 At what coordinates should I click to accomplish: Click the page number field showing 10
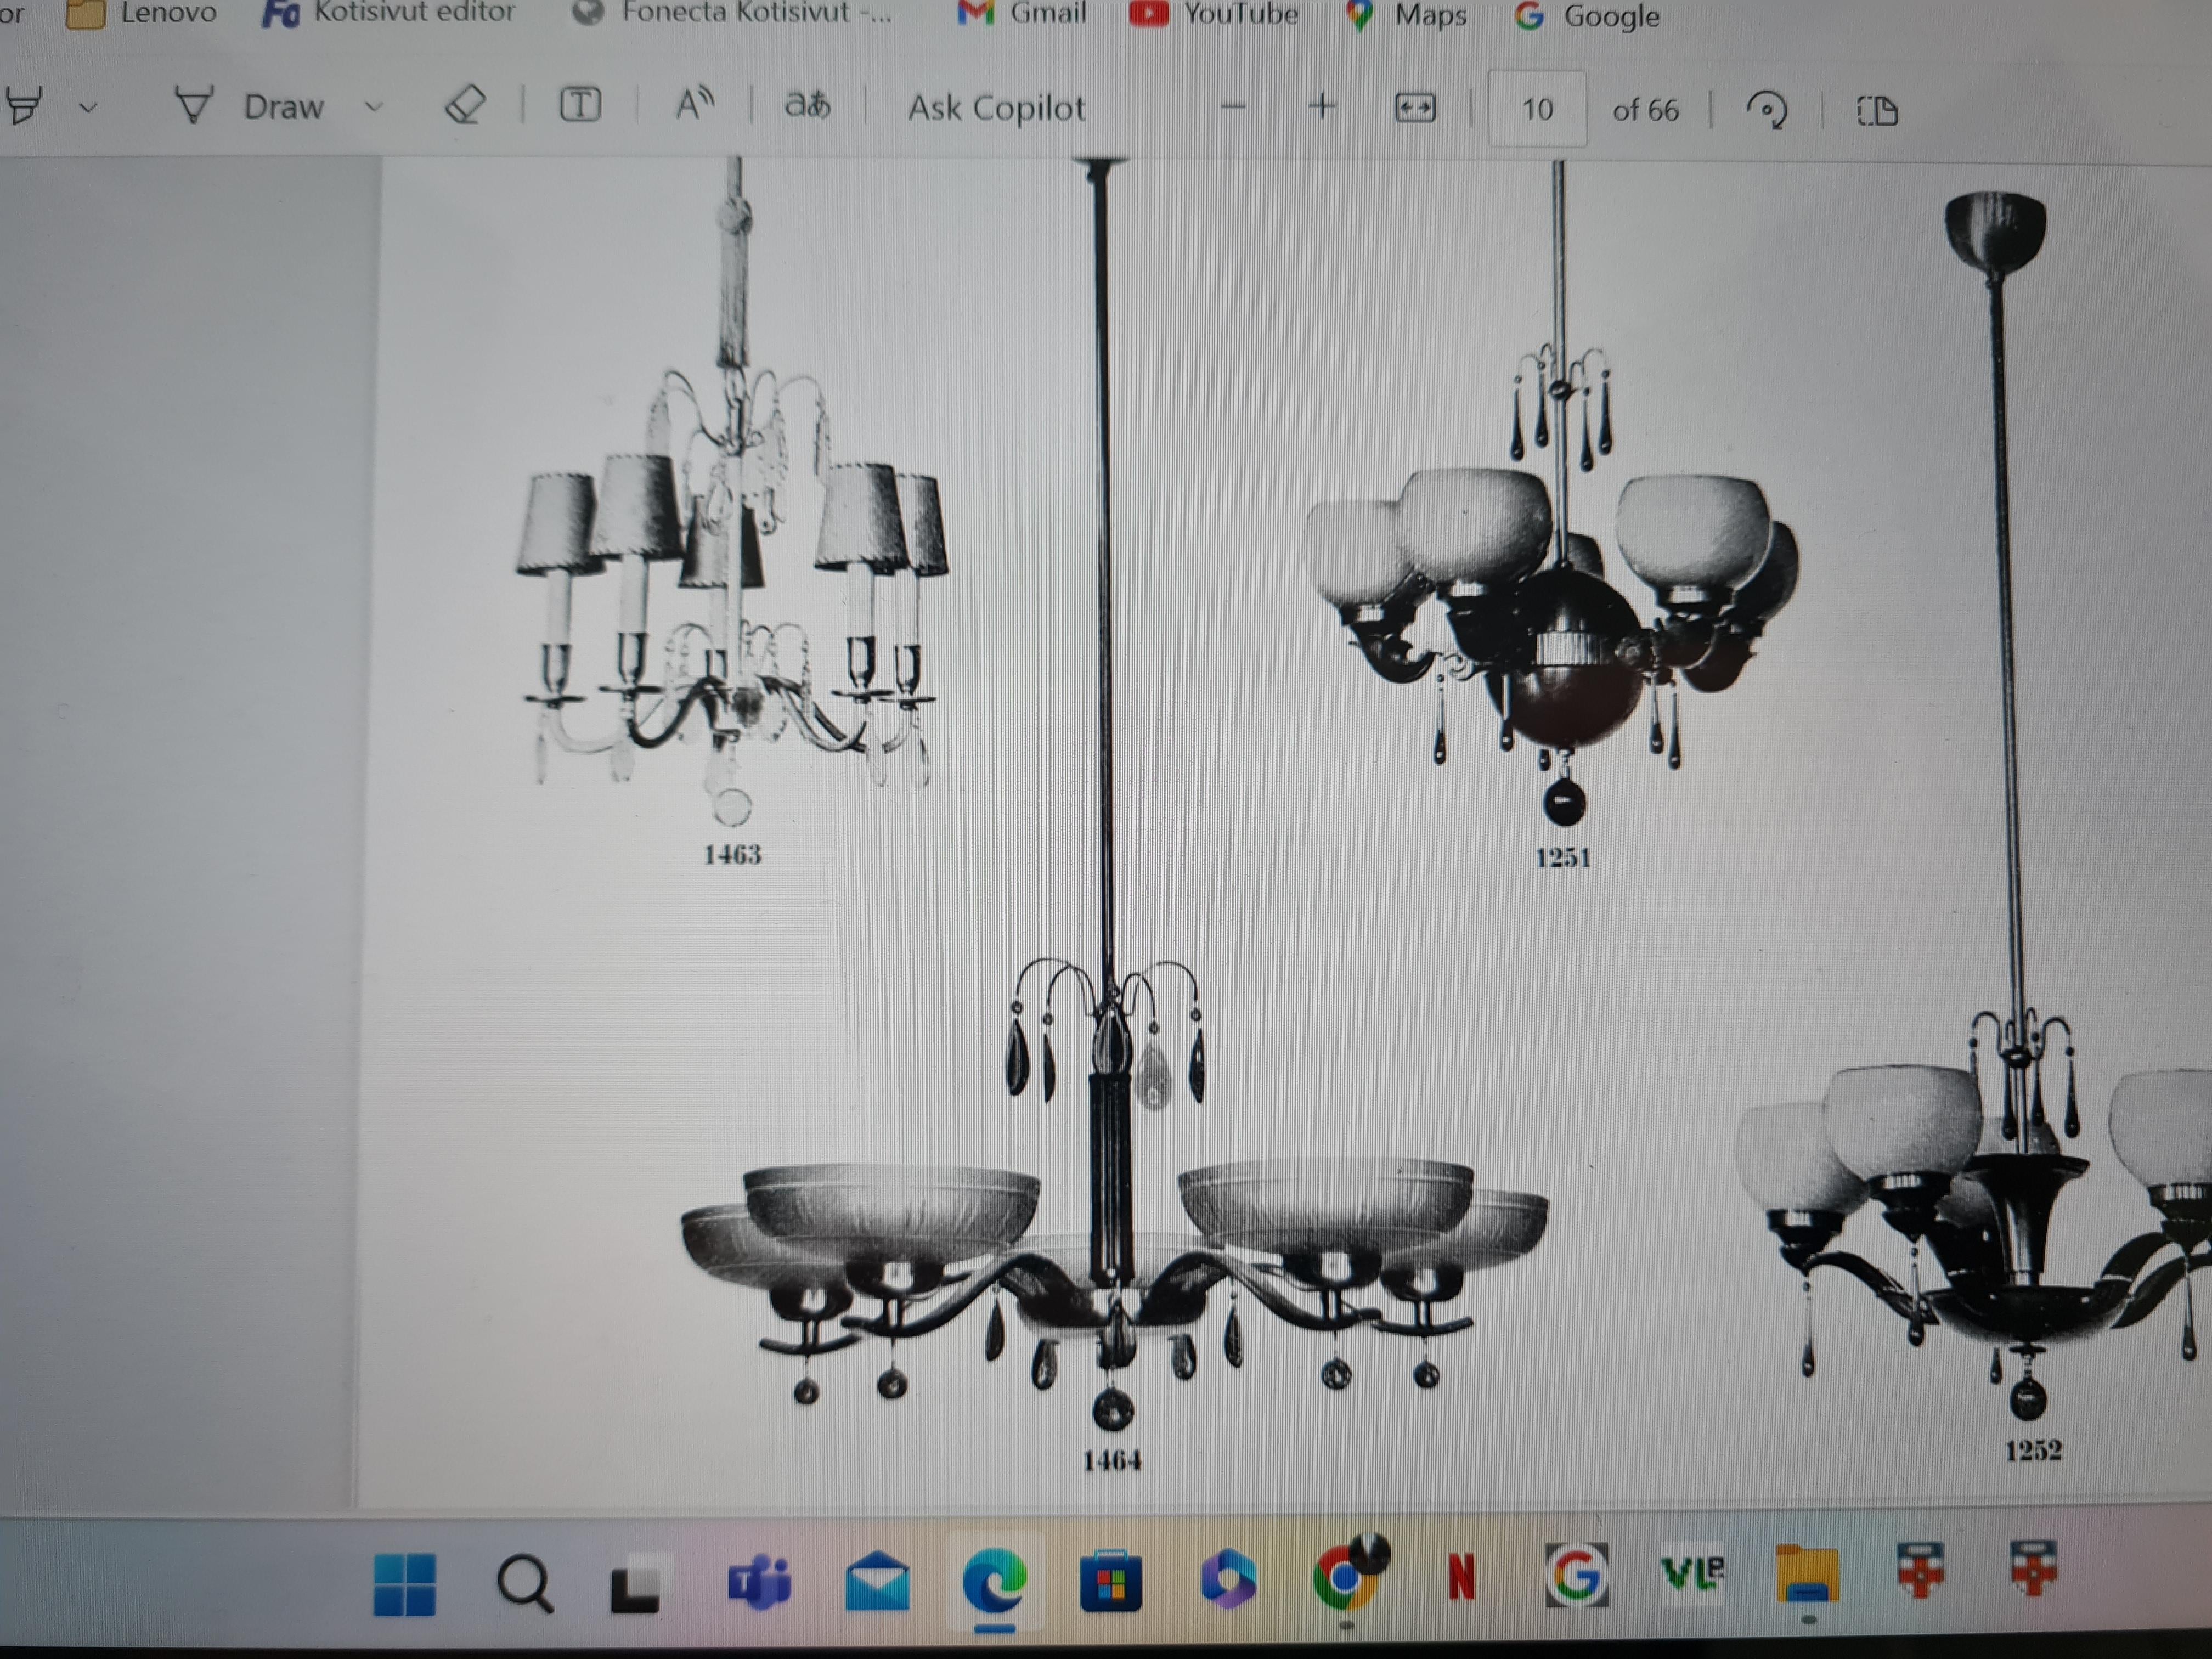[x=1537, y=109]
